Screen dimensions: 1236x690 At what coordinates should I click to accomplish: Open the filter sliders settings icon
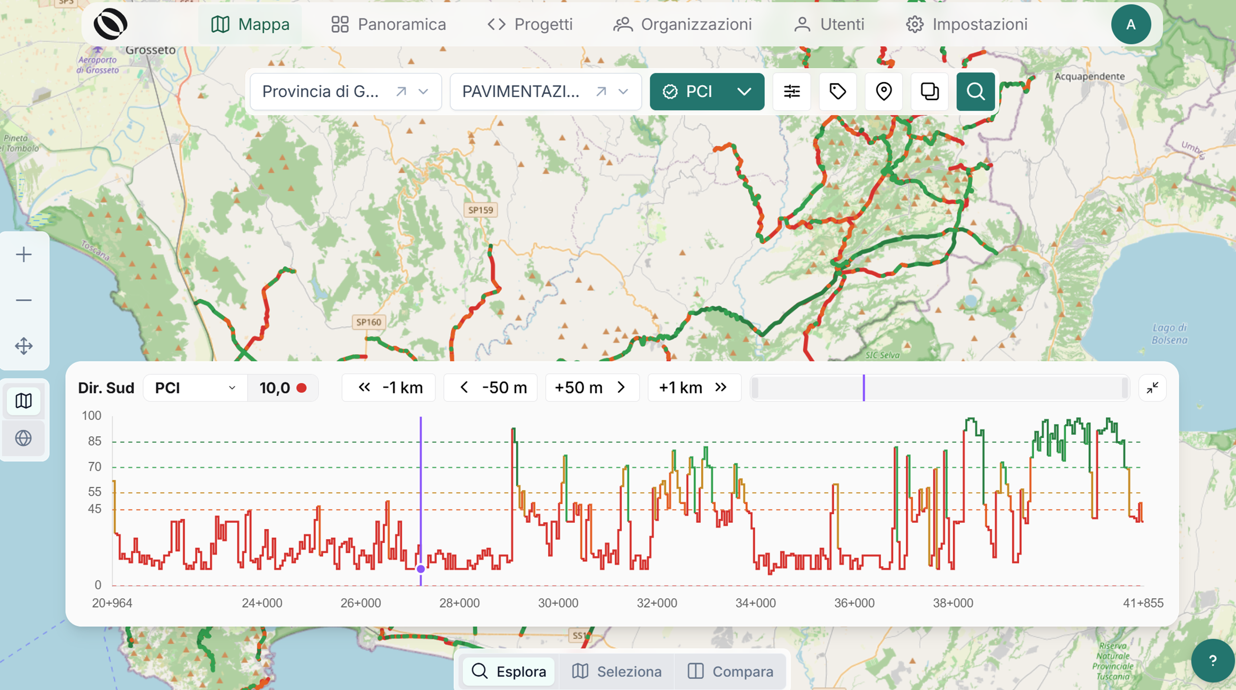pyautogui.click(x=792, y=92)
